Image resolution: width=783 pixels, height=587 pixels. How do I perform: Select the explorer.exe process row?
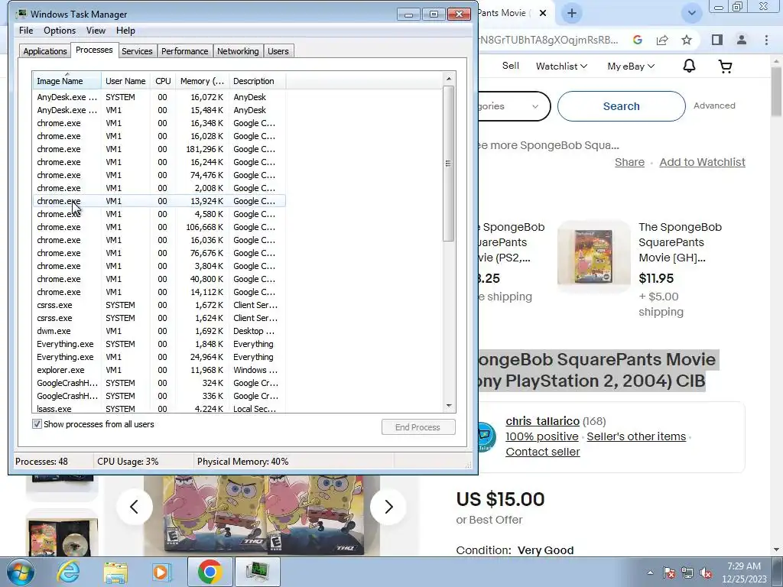159,370
